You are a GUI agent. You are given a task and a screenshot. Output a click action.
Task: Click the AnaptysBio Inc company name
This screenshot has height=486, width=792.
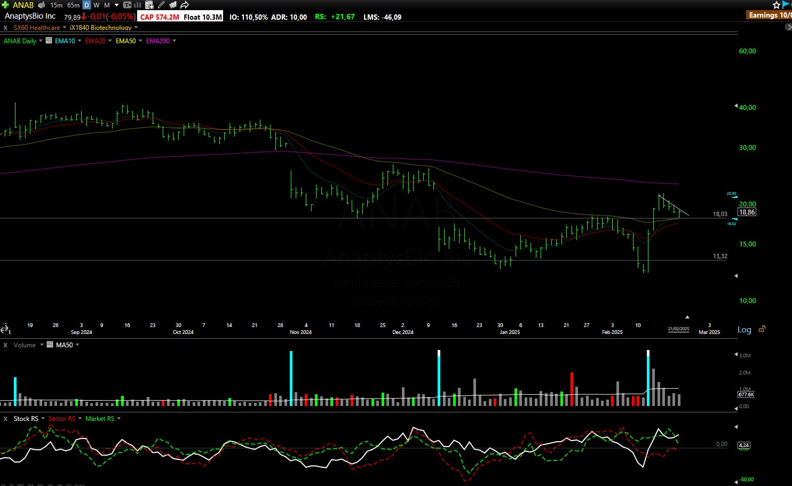(30, 16)
